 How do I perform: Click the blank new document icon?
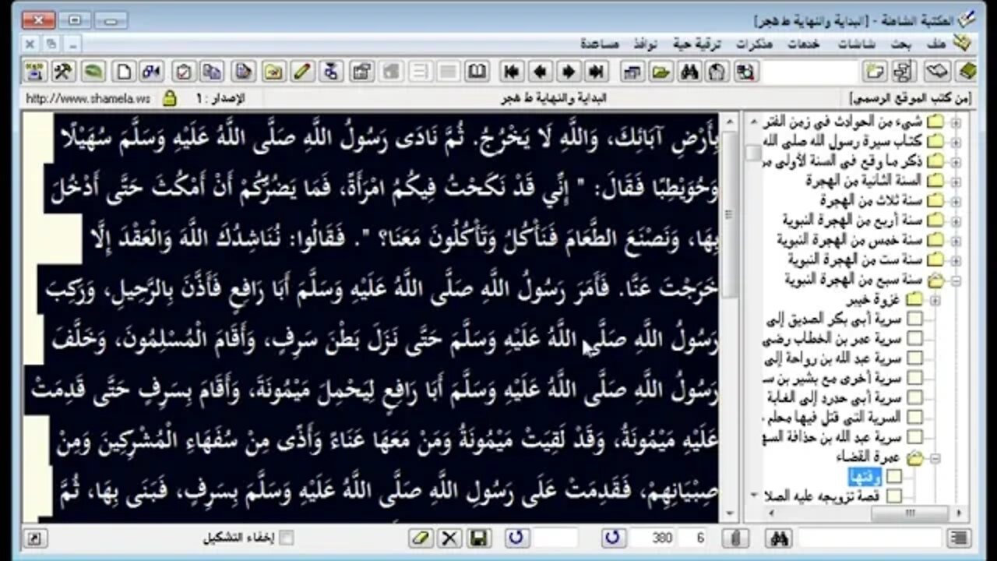pyautogui.click(x=124, y=72)
